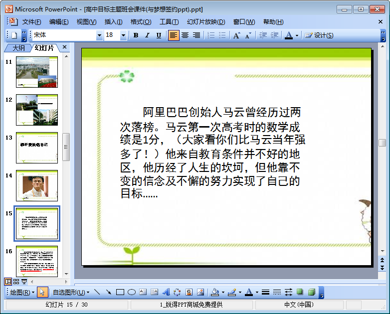Open the 视图(V) menu
This screenshot has height=314, width=390.
point(86,22)
